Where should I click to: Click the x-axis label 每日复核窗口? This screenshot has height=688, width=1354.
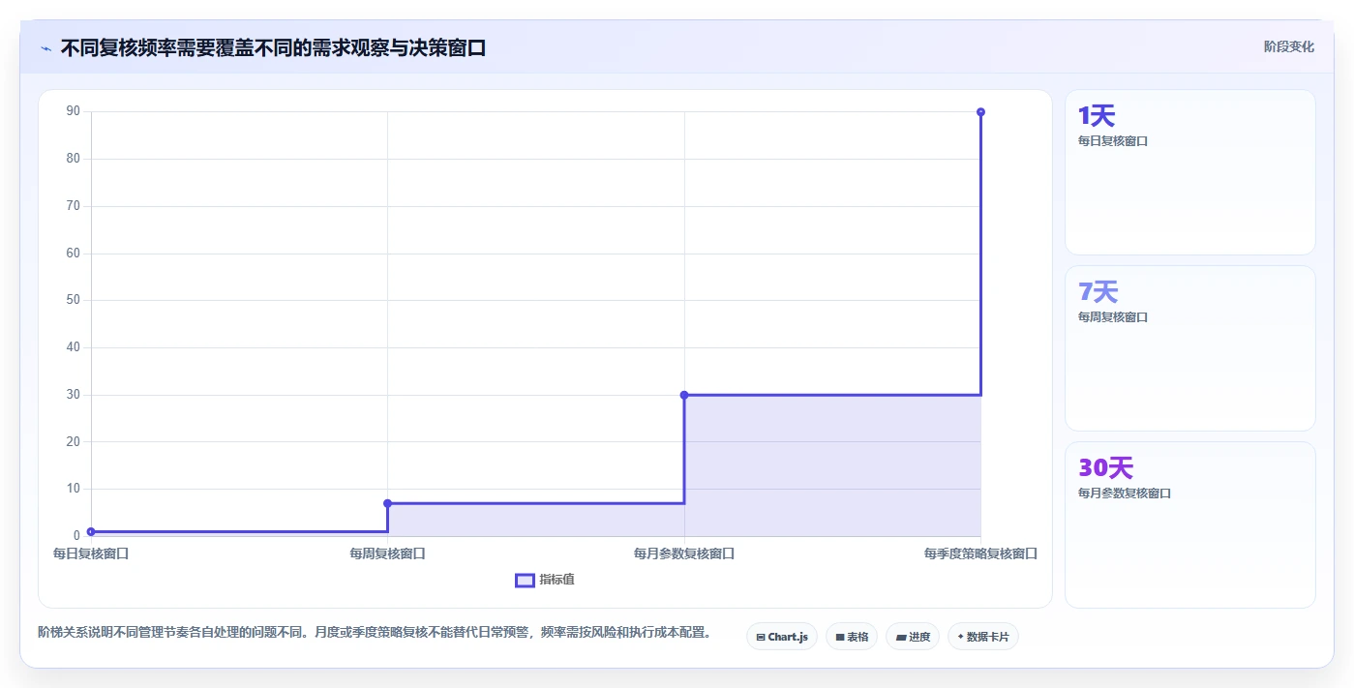pos(91,554)
